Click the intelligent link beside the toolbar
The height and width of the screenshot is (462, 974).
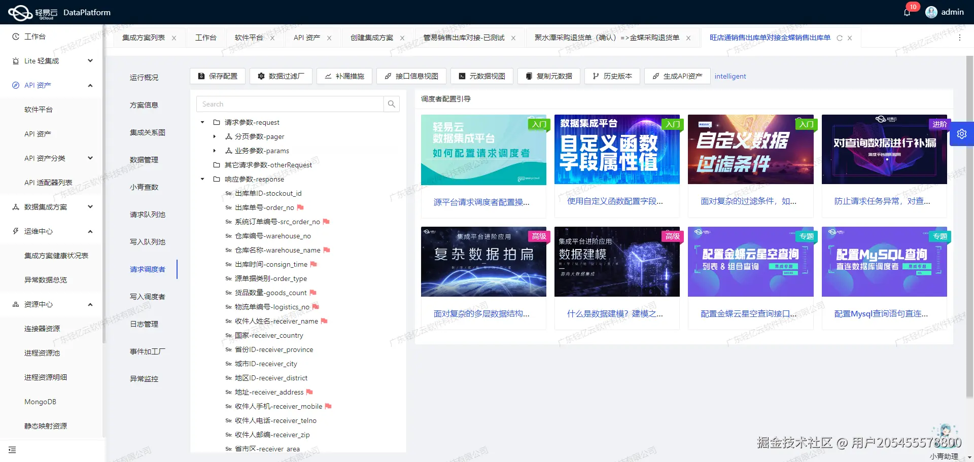click(730, 76)
